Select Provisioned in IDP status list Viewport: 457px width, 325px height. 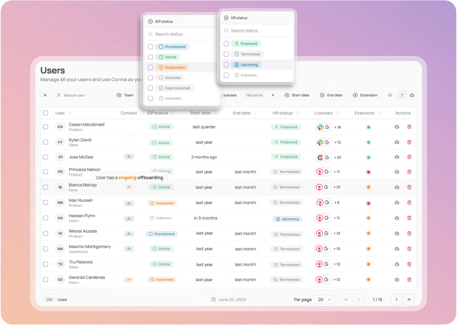172,47
